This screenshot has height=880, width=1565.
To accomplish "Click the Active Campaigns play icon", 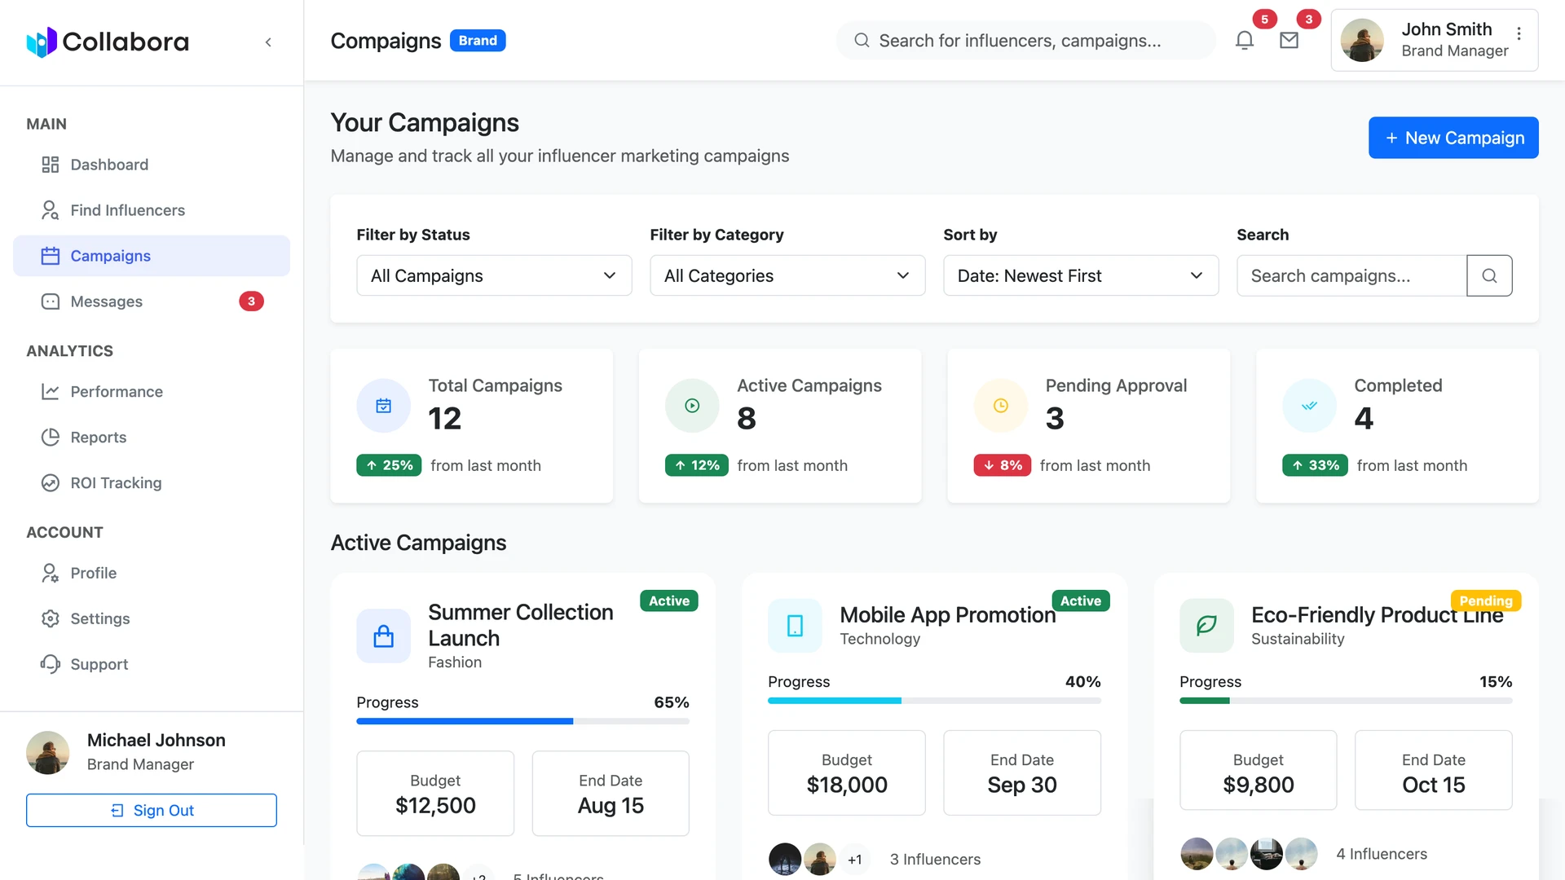I will tap(692, 406).
